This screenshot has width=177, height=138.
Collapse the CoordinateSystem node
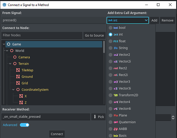coord(14,90)
